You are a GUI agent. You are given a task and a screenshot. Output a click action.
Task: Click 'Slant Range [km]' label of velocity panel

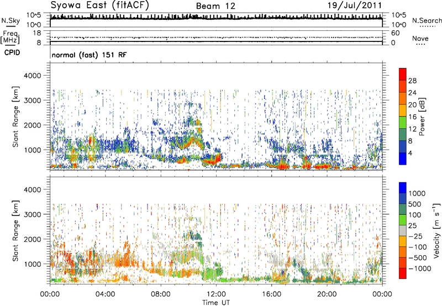(x=16, y=231)
